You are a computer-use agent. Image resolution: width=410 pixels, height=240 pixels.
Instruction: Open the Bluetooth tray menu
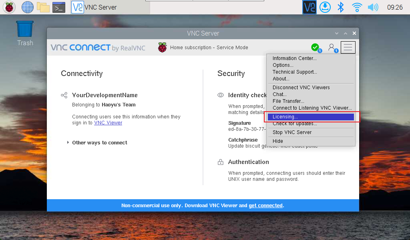point(340,7)
